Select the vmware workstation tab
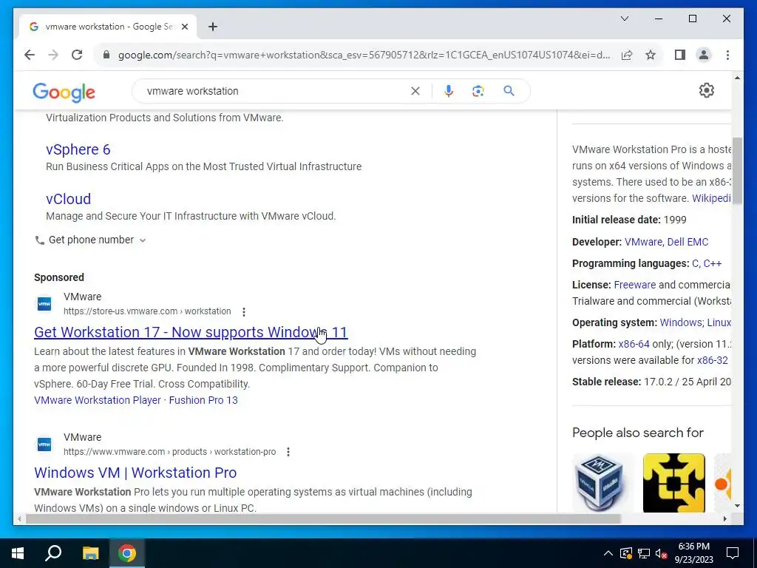This screenshot has width=757, height=568. pyautogui.click(x=108, y=27)
